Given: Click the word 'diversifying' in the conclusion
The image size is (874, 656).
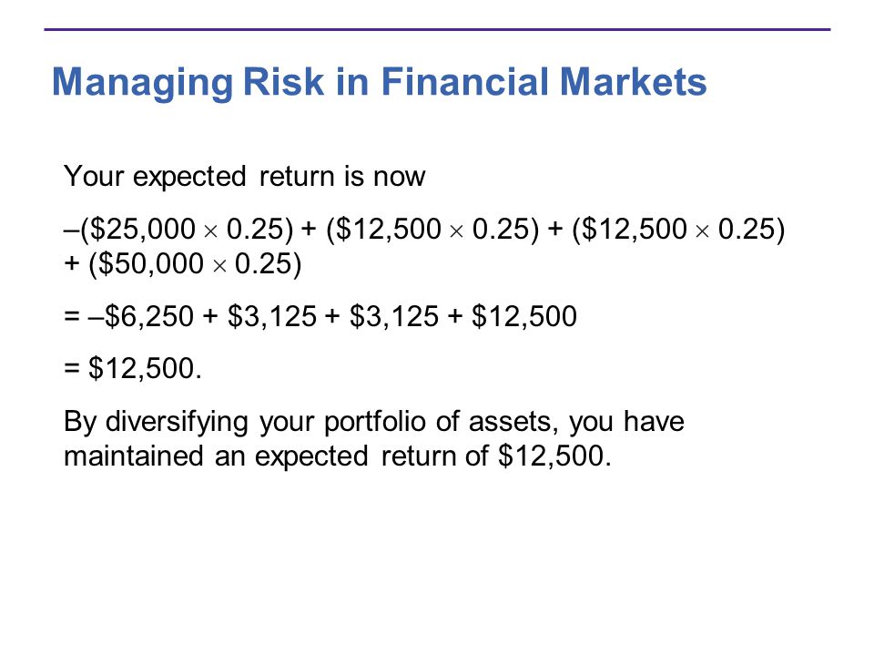Looking at the screenshot, I should tap(177, 422).
